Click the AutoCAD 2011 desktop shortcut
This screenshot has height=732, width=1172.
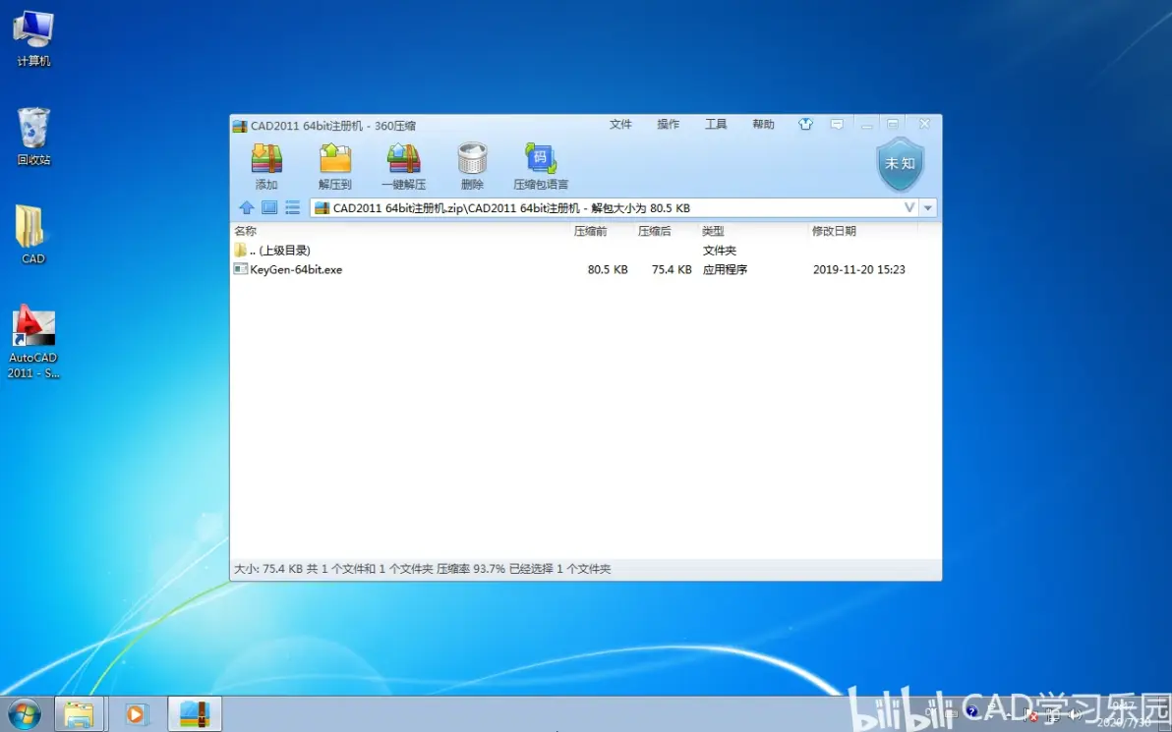tap(33, 342)
